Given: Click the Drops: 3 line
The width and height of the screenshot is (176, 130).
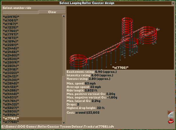Looking at the screenshot, I should (x=73, y=104).
